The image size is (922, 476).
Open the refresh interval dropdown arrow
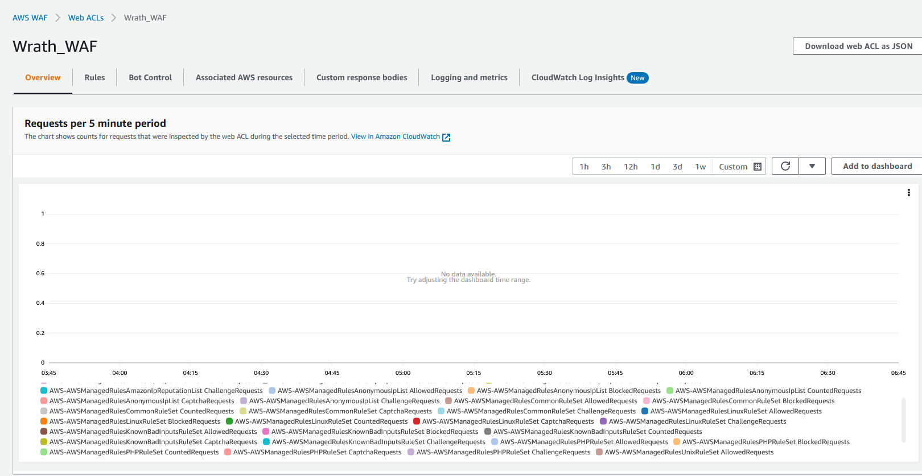click(x=812, y=166)
